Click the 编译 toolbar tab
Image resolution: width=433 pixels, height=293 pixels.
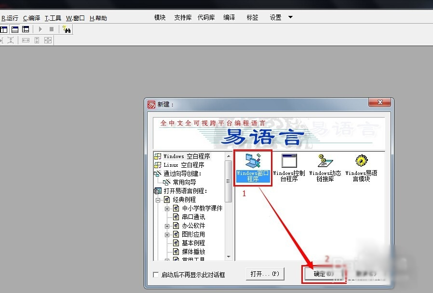[229, 17]
